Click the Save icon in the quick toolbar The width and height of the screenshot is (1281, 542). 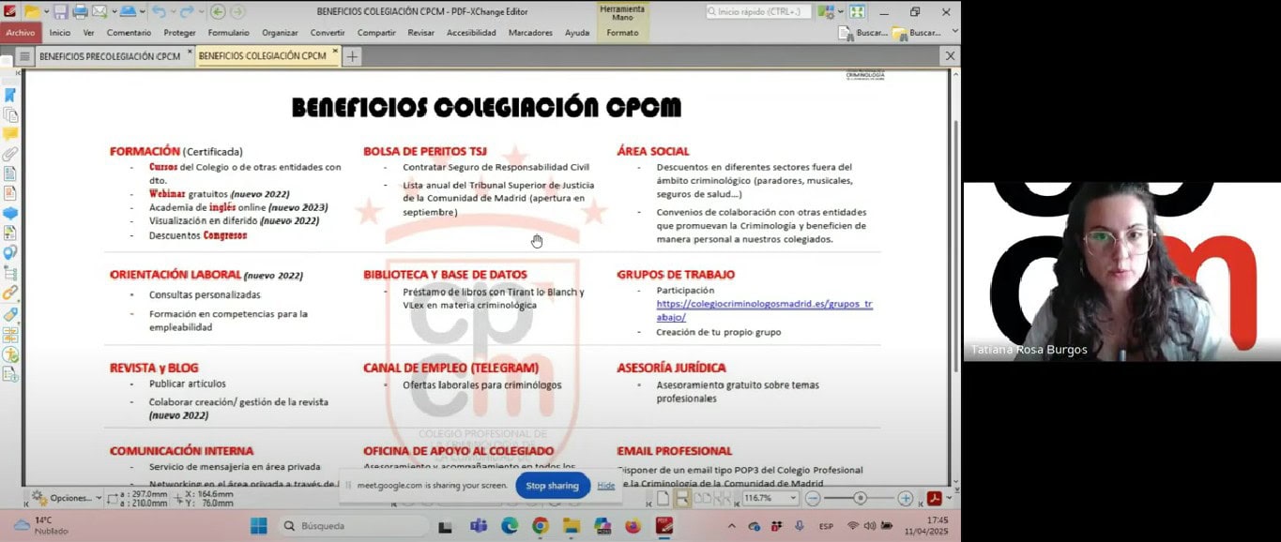[x=60, y=11]
